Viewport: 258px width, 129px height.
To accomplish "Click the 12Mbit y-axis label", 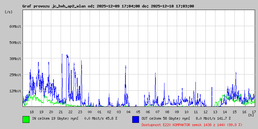I will point(15,91).
